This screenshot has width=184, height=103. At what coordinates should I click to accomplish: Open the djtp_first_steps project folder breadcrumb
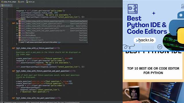(x=9, y=2)
